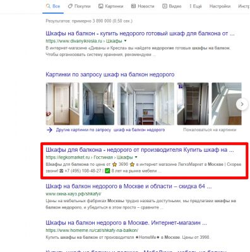Expand the dropdown arrow next to legkomarket.ru URL
This screenshot has width=250, height=252.
click(x=136, y=157)
